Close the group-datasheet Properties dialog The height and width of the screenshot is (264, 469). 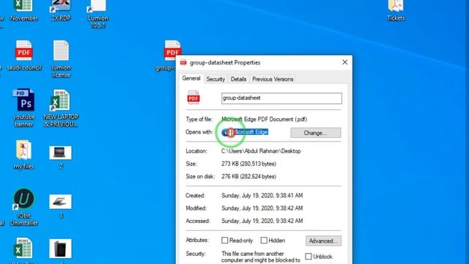(x=344, y=62)
